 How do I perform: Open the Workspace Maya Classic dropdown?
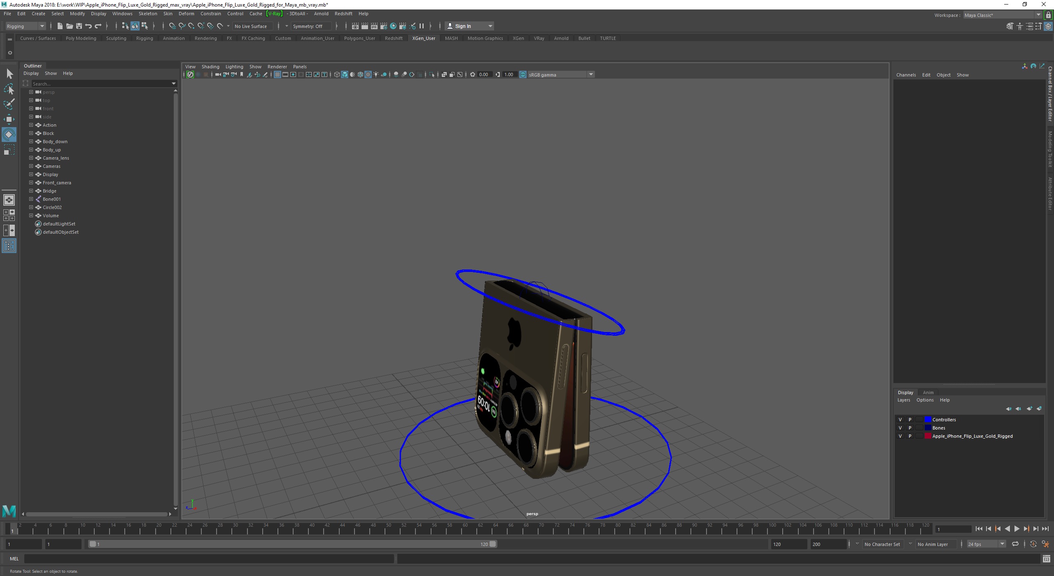click(1002, 15)
